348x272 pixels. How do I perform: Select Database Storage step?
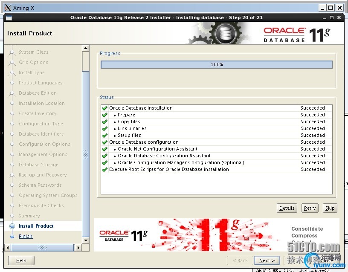[38, 165]
